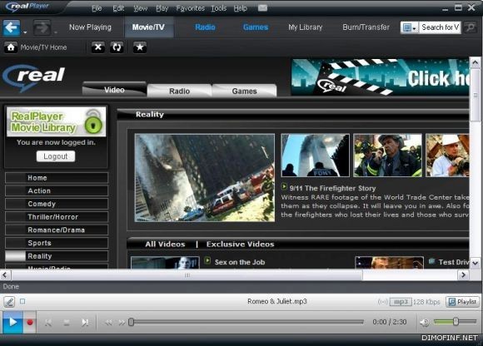Skip to next track button
Screen dimensions: 483x346
tap(85, 323)
